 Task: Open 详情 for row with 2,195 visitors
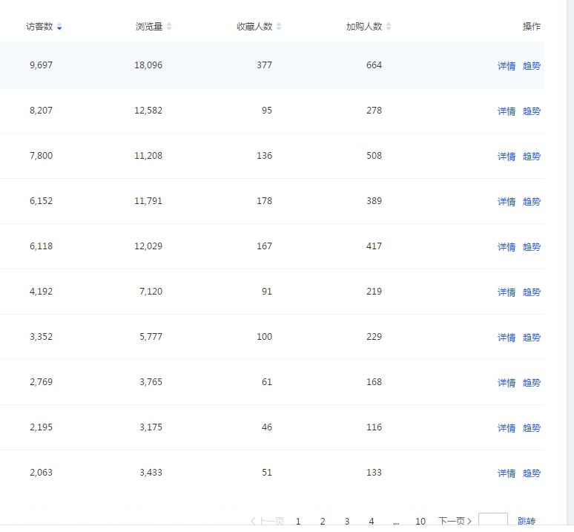point(506,428)
